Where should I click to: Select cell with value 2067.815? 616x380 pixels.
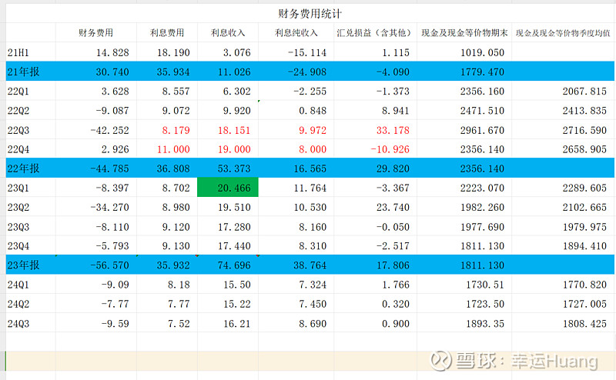click(x=584, y=92)
